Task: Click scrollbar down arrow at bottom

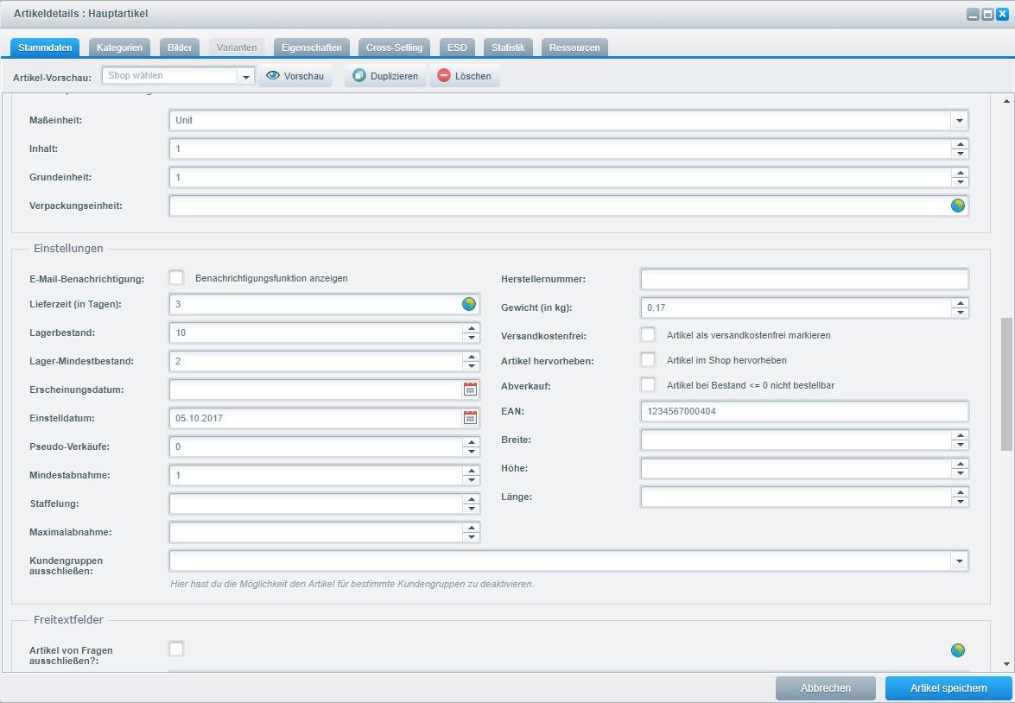Action: [x=1006, y=664]
